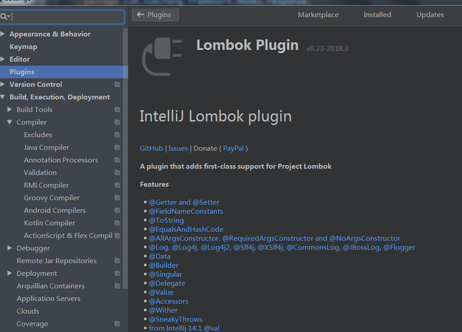Click project-level icon beside ActionScript & Flex
This screenshot has height=332, width=462.
click(x=117, y=236)
